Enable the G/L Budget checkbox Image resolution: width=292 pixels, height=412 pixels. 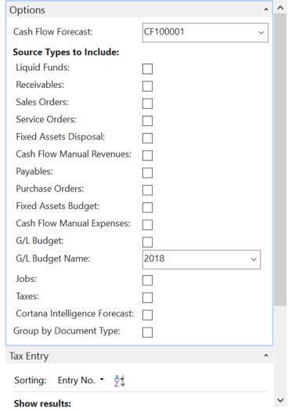[147, 242]
